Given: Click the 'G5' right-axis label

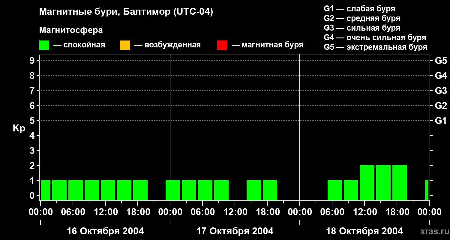Looking at the screenshot, I should pos(441,61).
